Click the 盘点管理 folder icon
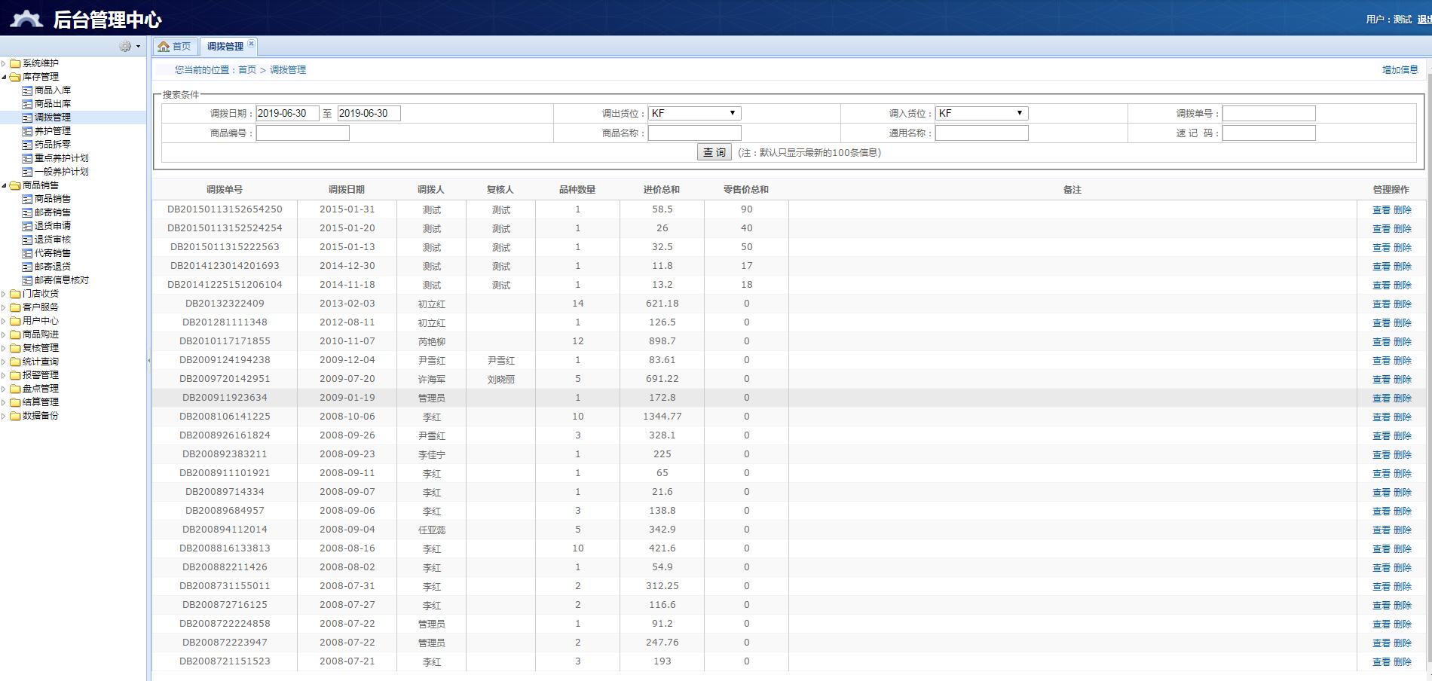The image size is (1432, 681). coord(15,389)
